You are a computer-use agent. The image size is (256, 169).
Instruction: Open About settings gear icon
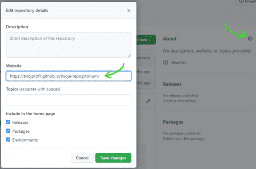pyautogui.click(x=250, y=38)
